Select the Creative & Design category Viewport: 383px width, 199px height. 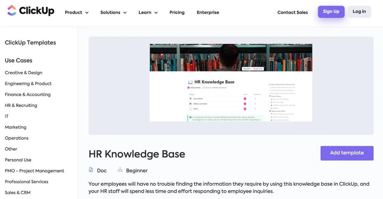pyautogui.click(x=24, y=73)
